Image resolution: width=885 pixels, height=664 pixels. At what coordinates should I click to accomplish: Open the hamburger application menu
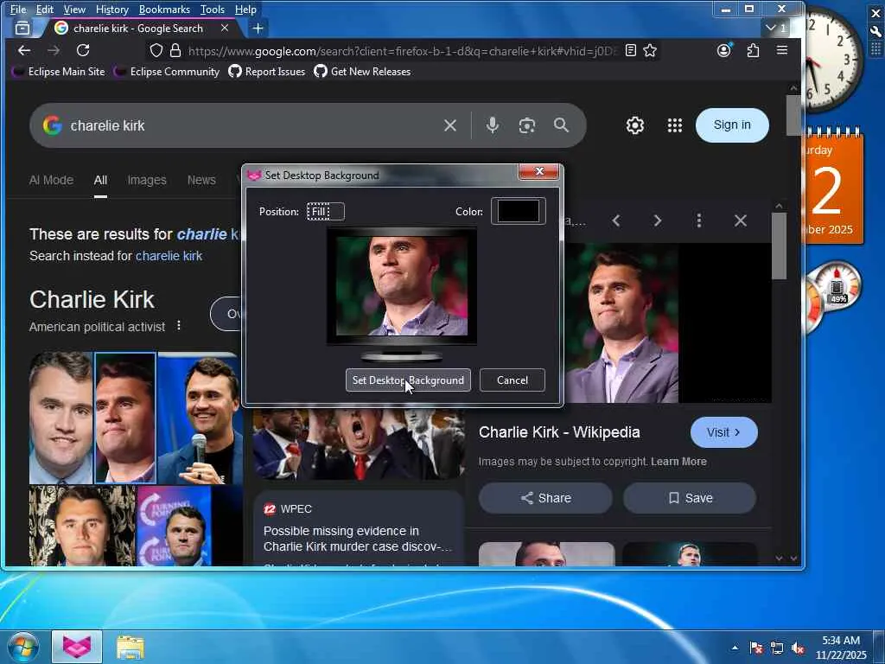tap(781, 50)
